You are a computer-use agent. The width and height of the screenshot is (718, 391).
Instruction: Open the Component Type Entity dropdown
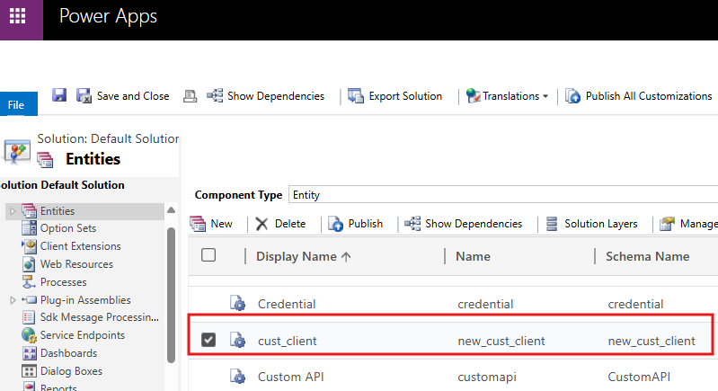(503, 194)
